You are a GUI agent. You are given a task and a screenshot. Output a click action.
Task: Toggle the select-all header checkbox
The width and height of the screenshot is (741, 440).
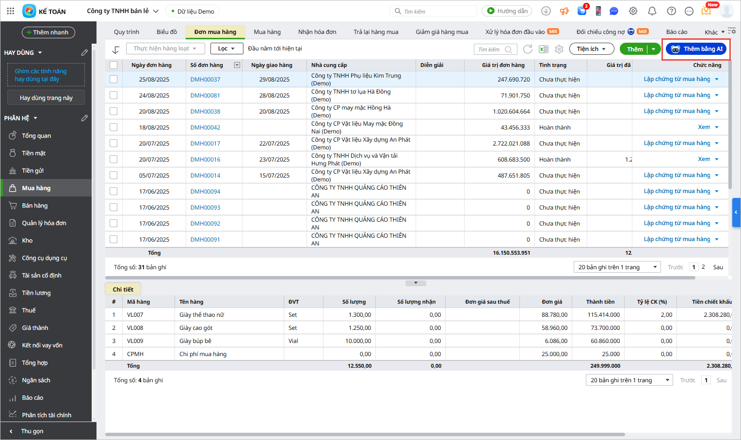click(x=113, y=65)
